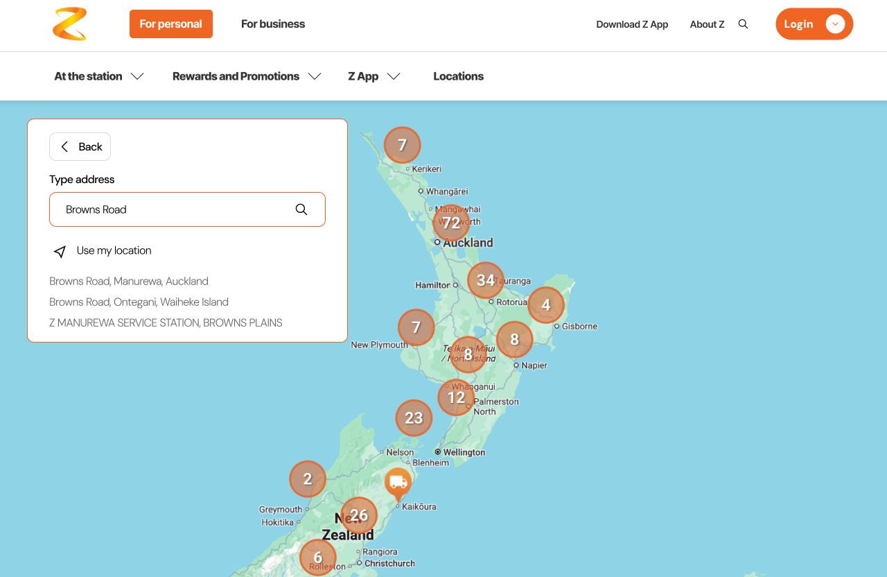The width and height of the screenshot is (887, 577).
Task: Open the 26 station cluster marker
Action: [x=359, y=515]
